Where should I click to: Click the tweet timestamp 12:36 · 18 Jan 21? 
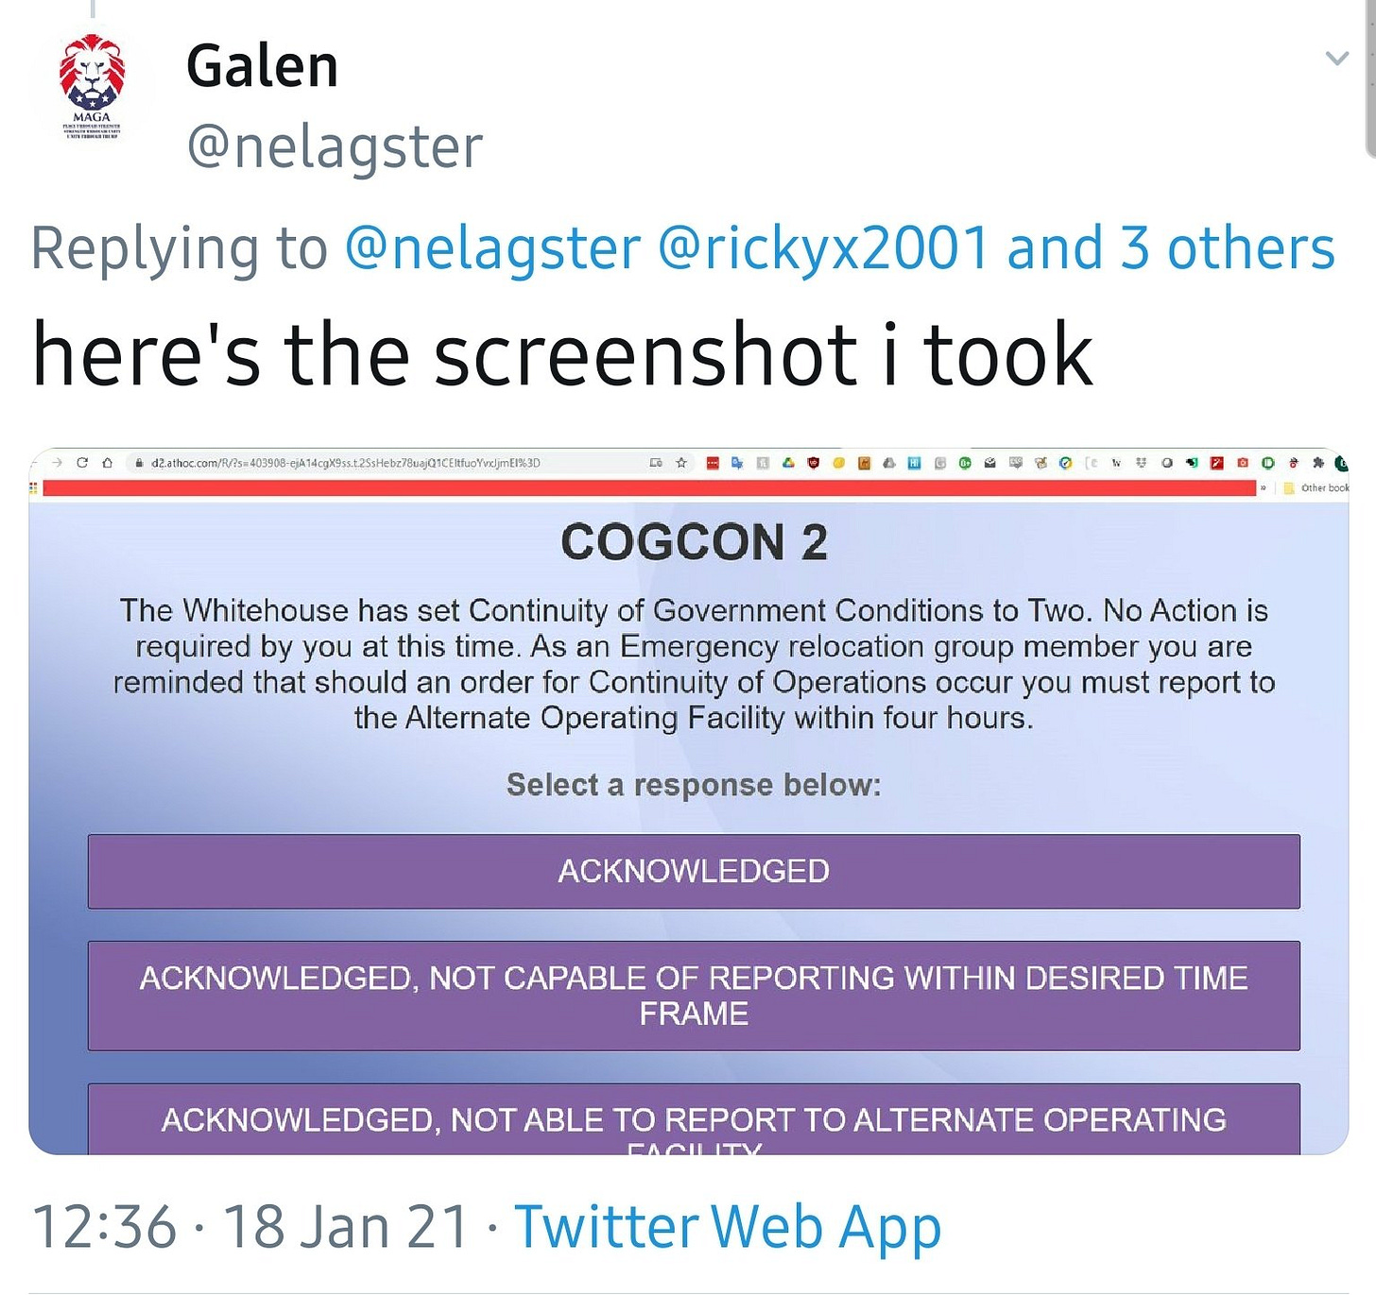coord(251,1227)
